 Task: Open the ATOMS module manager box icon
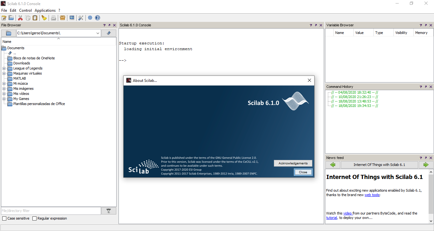pyautogui.click(x=63, y=18)
